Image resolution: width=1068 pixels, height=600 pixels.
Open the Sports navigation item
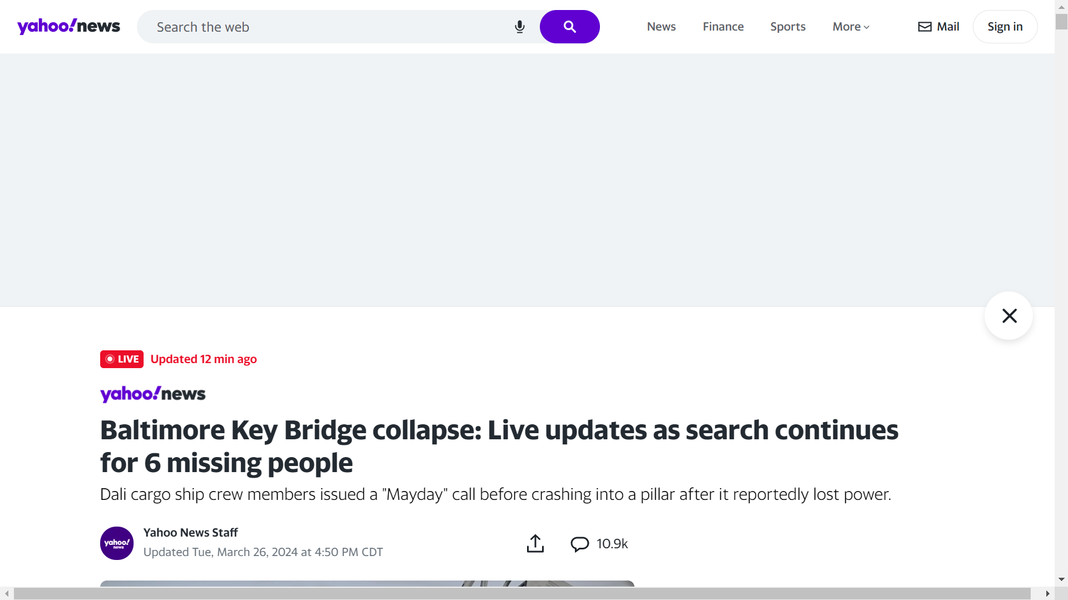point(788,27)
